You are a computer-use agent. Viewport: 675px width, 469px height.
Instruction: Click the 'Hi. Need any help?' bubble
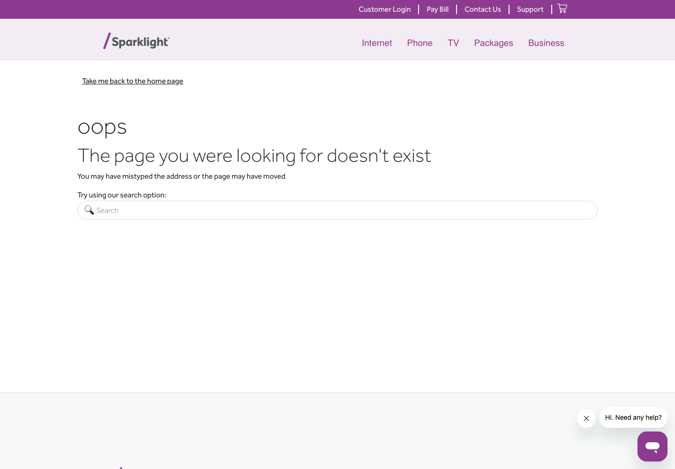coord(633,417)
